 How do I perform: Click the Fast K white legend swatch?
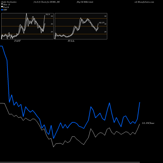(2, 7)
